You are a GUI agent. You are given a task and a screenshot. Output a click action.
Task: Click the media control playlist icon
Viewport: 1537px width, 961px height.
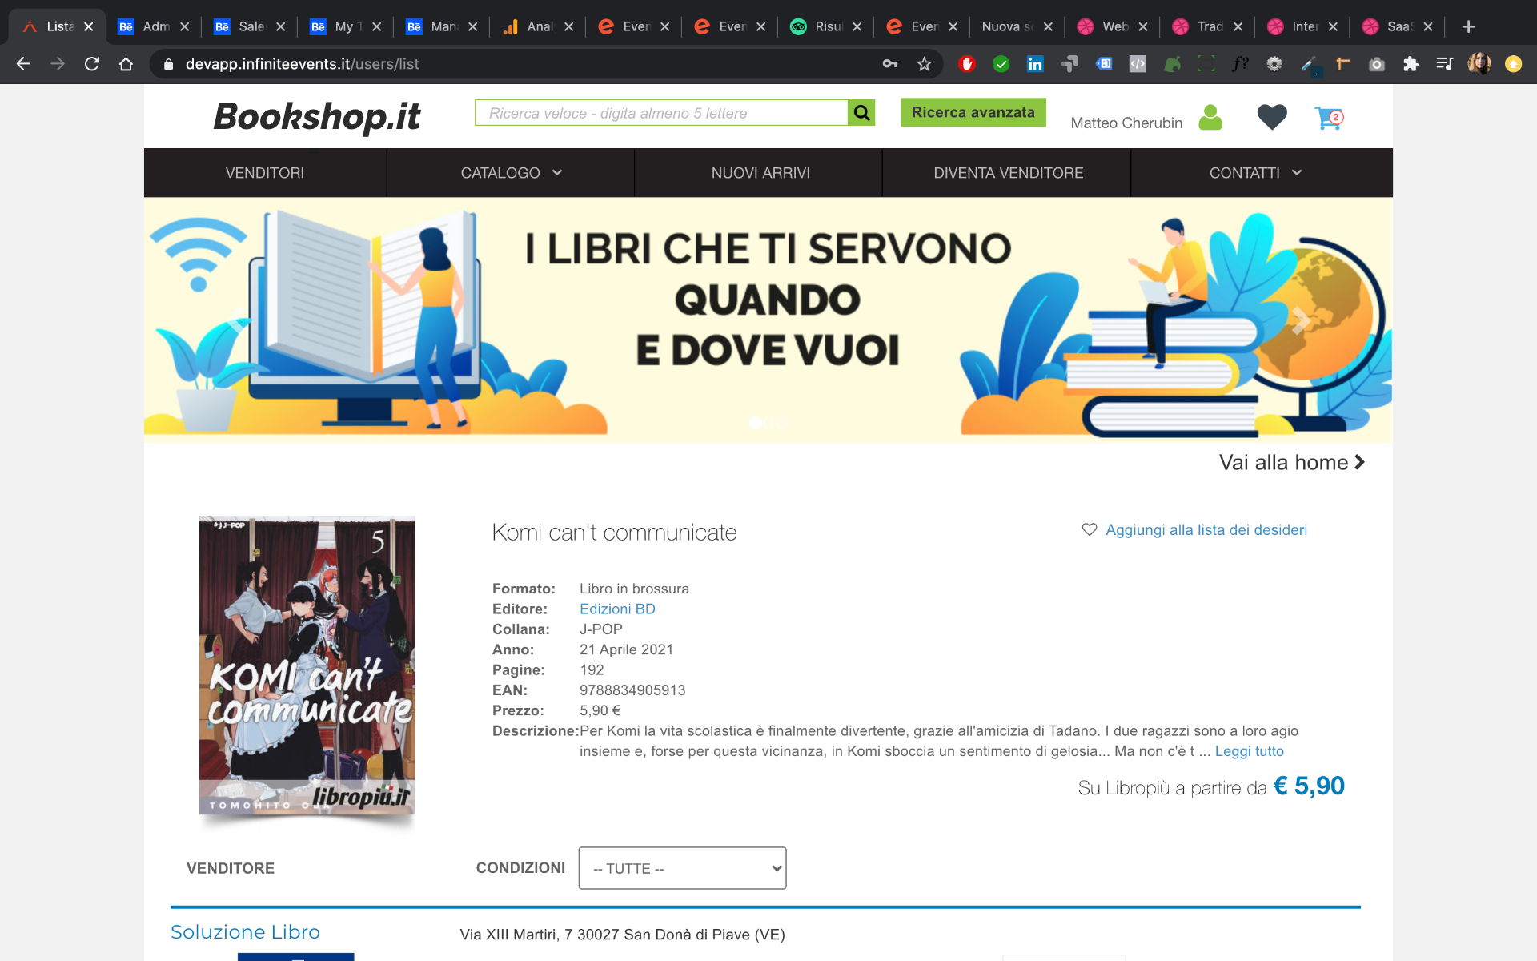click(x=1445, y=64)
